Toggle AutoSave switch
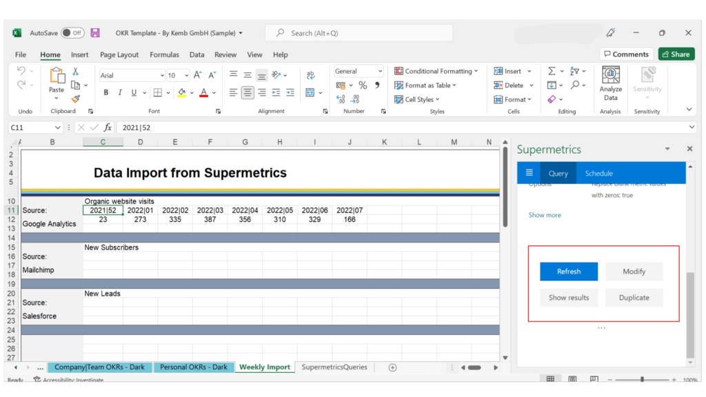 [72, 33]
